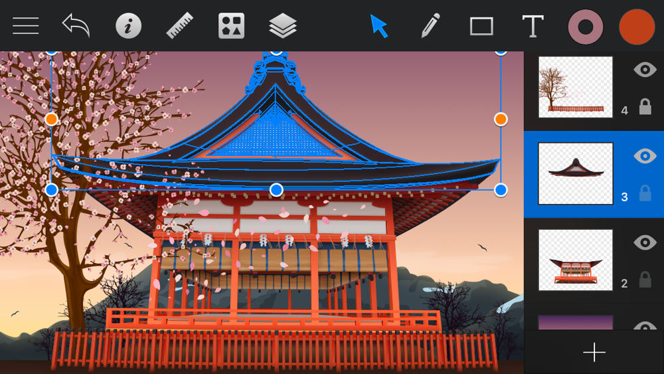The image size is (664, 374).
Task: Click the right orange side handle
Action: point(501,120)
